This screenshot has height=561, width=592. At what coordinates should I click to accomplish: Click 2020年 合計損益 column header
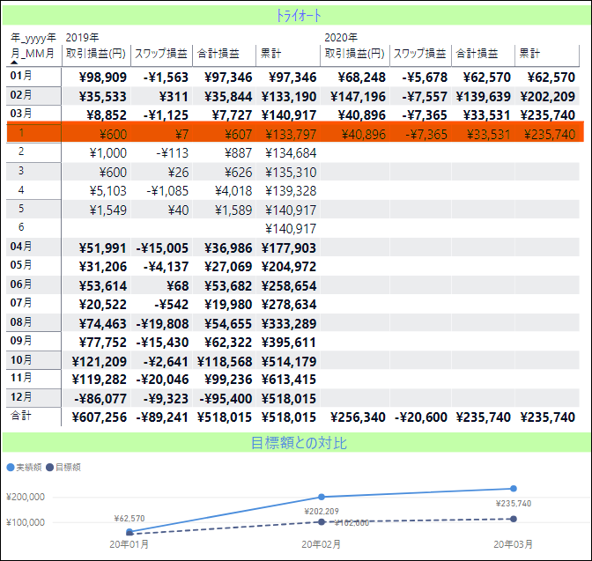pos(477,53)
